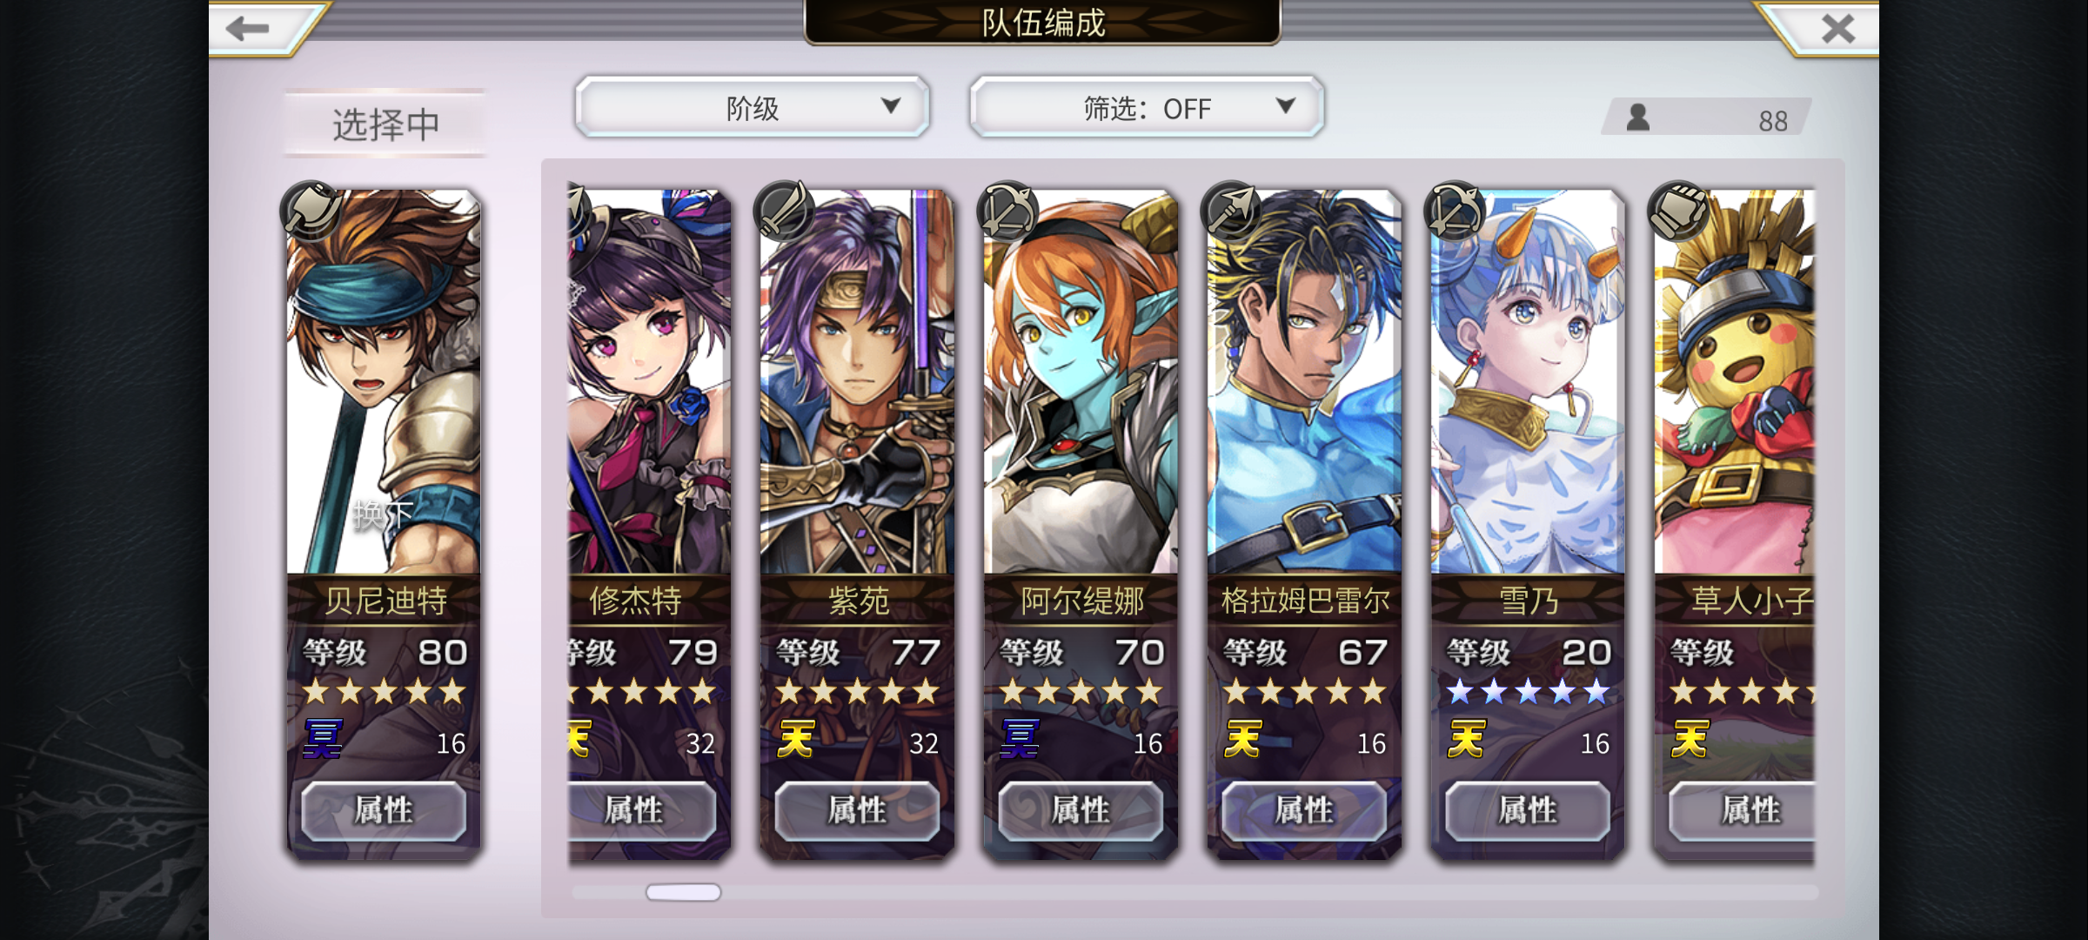Close the 队伍编成 screen
This screenshot has width=2088, height=940.
[1837, 29]
